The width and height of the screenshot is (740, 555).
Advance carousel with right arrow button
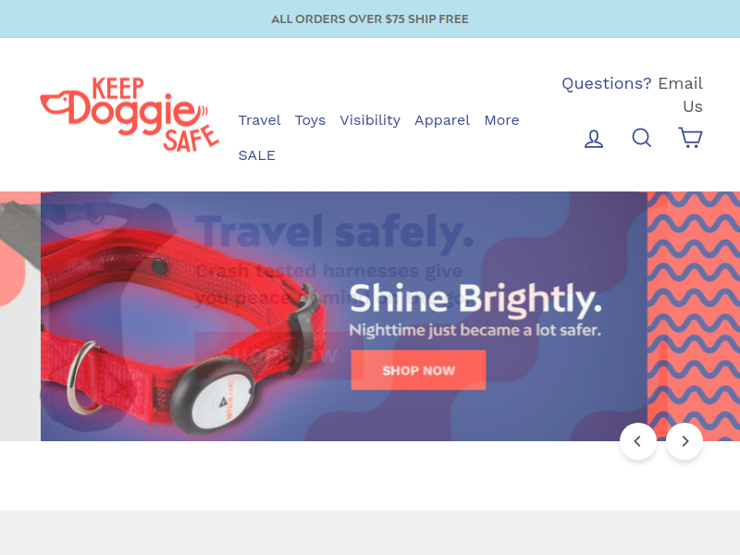[684, 441]
